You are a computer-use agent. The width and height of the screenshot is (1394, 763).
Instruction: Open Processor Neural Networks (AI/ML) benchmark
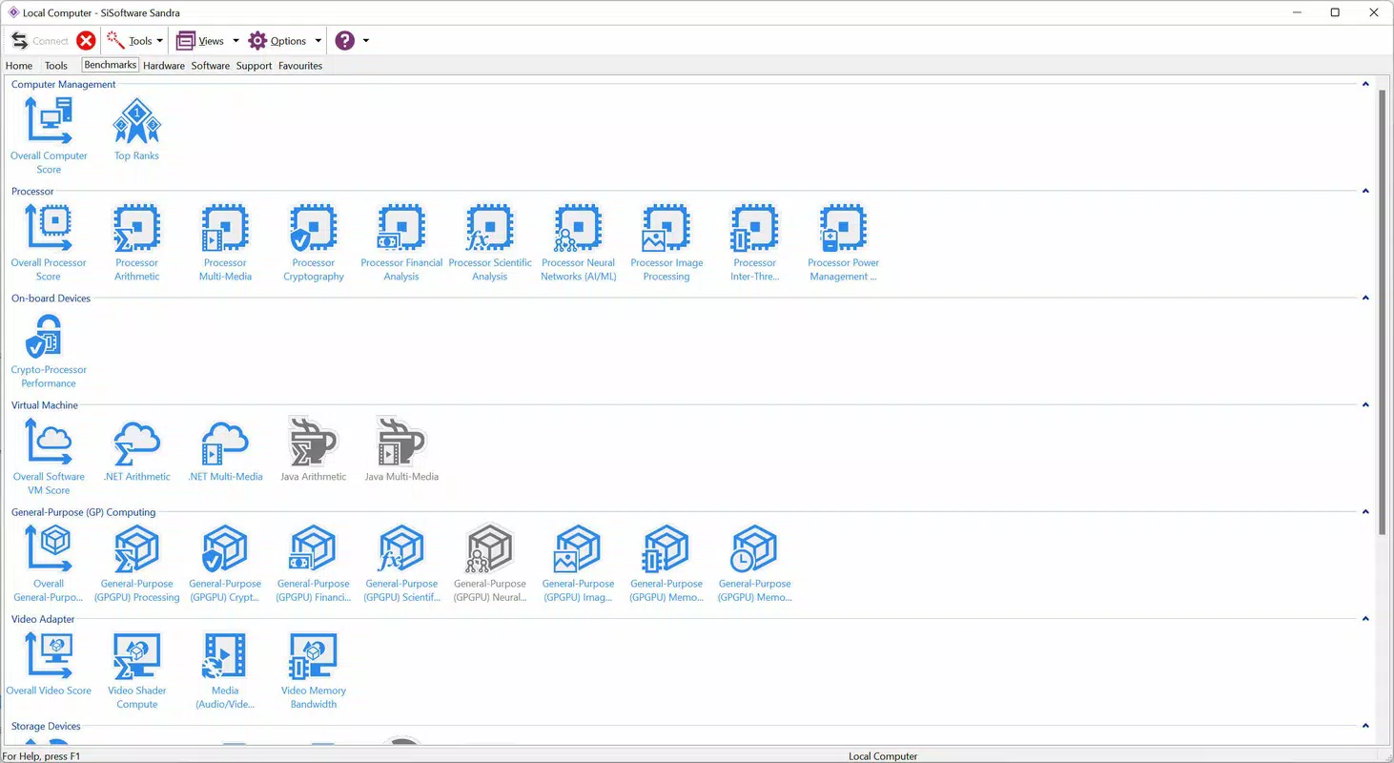pos(579,242)
